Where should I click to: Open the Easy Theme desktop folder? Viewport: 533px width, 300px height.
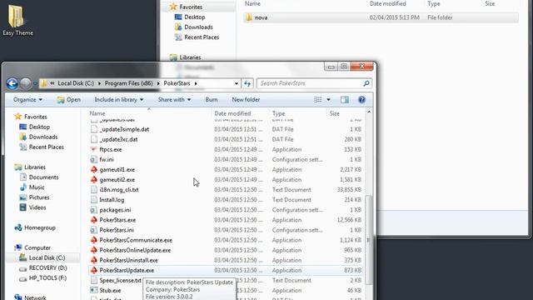click(x=17, y=20)
